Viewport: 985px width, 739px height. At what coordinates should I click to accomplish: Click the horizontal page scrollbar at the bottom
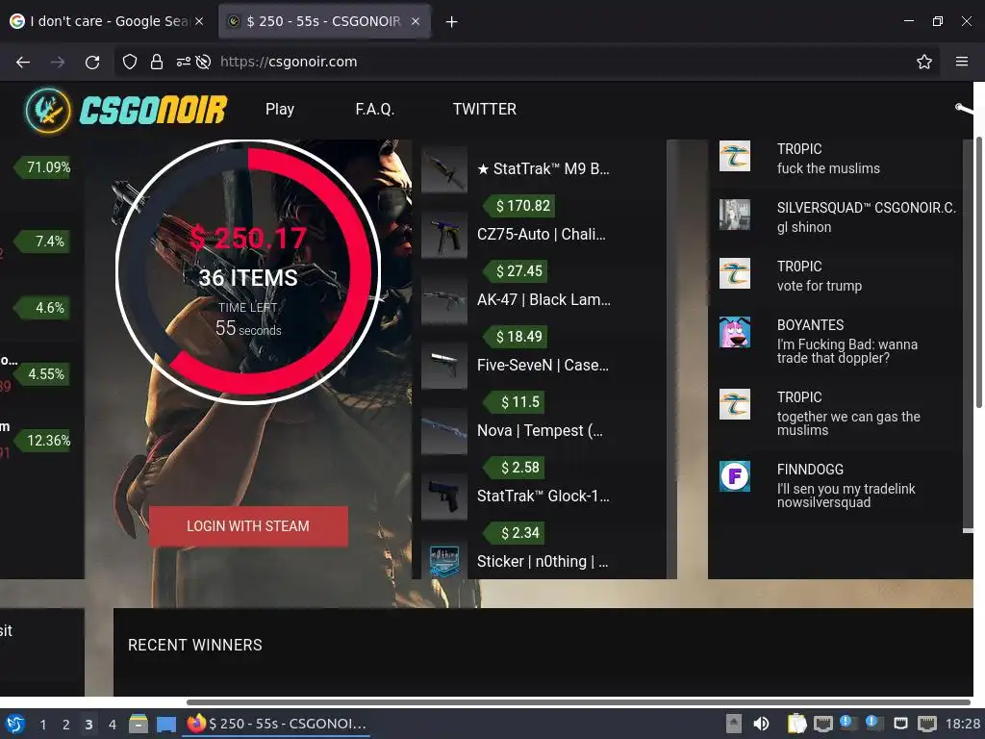(578, 701)
